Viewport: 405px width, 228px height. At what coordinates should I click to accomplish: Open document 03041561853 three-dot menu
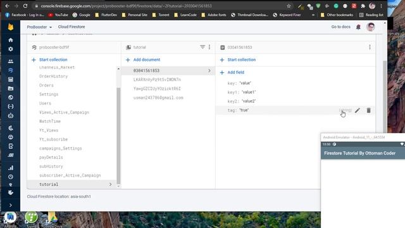[370, 47]
